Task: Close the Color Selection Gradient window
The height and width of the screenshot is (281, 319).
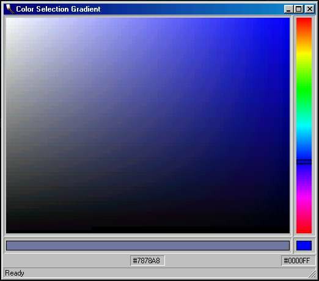Action: [310, 9]
